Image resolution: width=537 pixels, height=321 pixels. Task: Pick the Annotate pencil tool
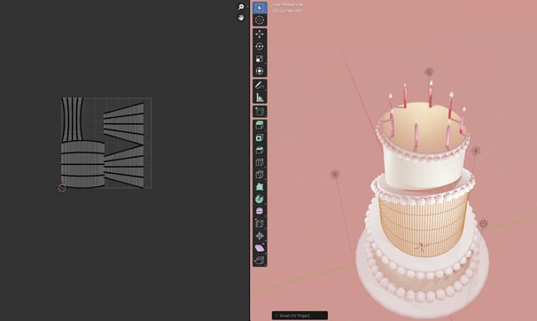point(260,85)
